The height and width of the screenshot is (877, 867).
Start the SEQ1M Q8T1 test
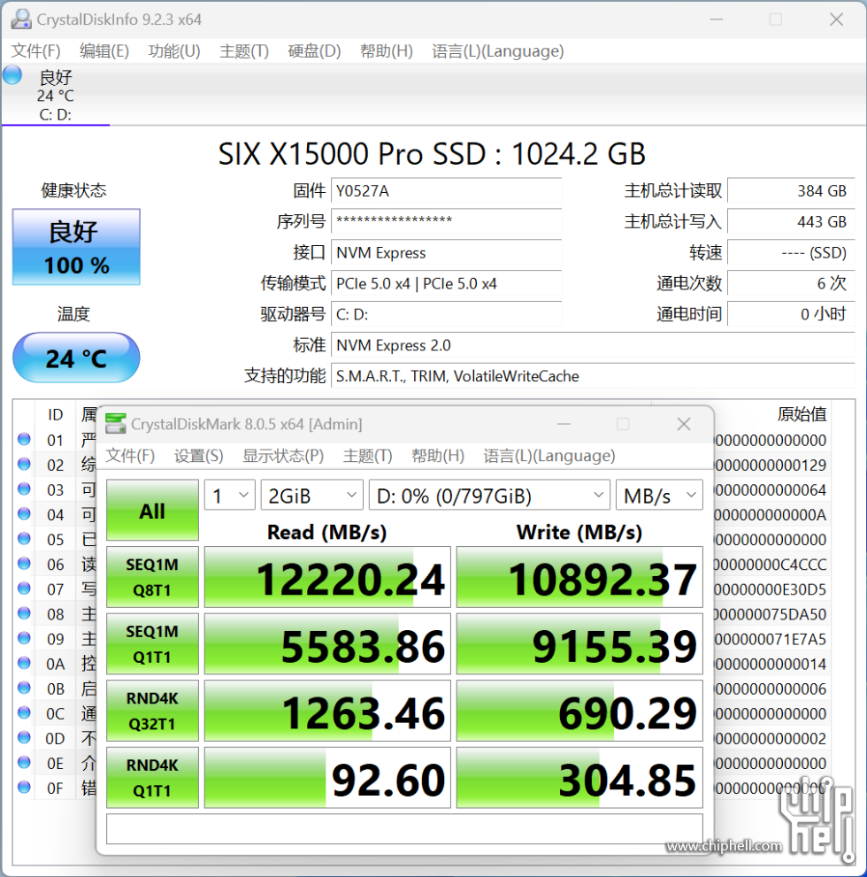[x=152, y=577]
